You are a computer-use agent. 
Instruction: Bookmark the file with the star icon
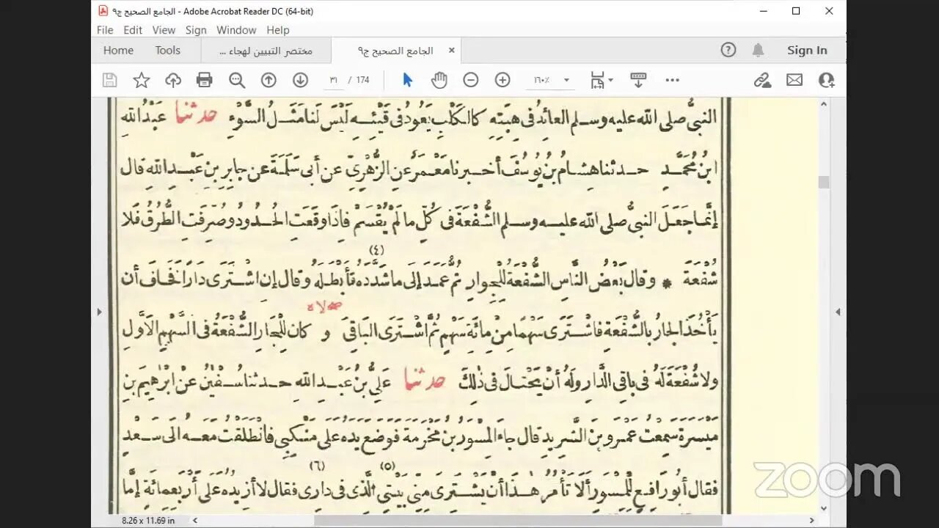(142, 80)
